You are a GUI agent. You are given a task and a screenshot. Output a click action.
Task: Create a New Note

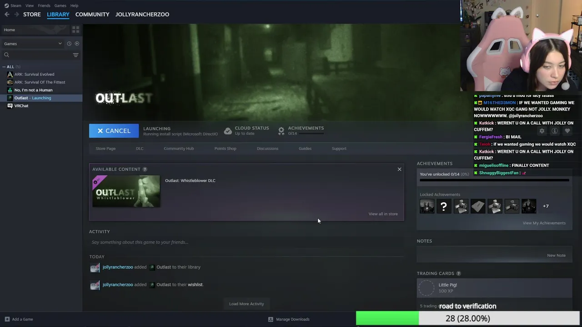coord(556,255)
